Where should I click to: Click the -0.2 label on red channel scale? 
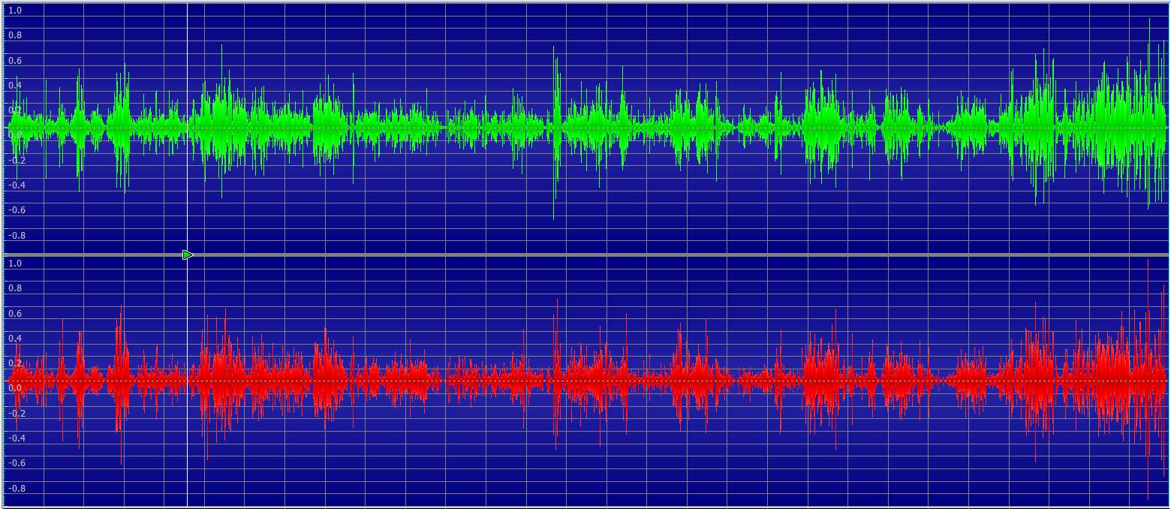16,414
